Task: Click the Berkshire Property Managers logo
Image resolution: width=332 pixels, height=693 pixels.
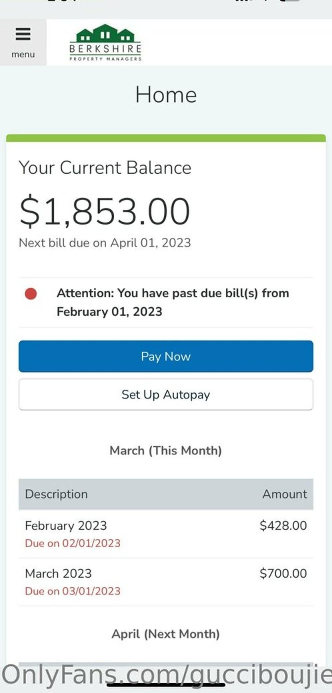Action: [105, 42]
